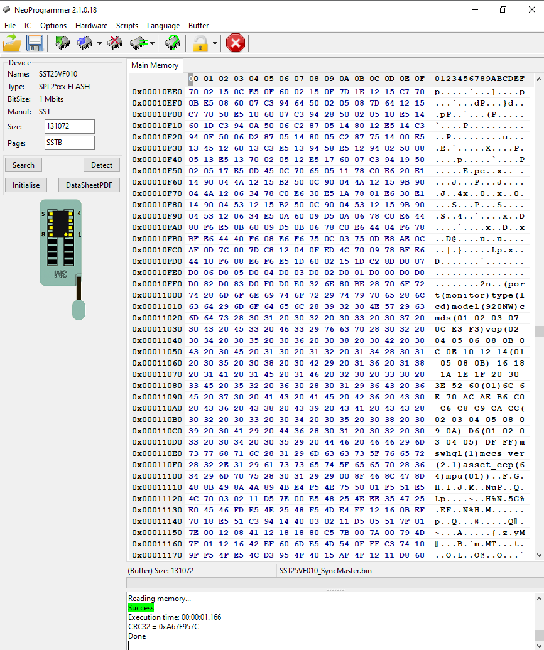The height and width of the screenshot is (650, 544).
Task: Click the SST manufacturer value
Action: click(x=45, y=112)
